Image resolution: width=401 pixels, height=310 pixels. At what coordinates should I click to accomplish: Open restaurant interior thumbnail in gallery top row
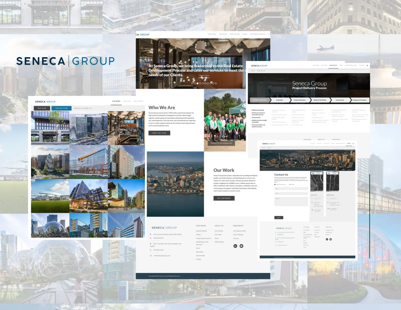tap(126, 128)
